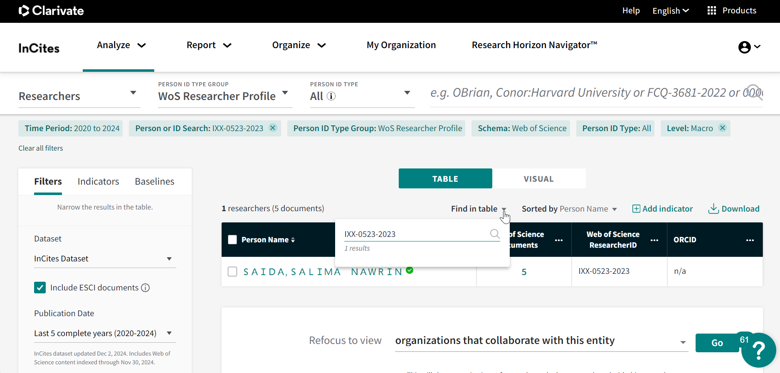Select the TABLE view tab

(x=445, y=178)
